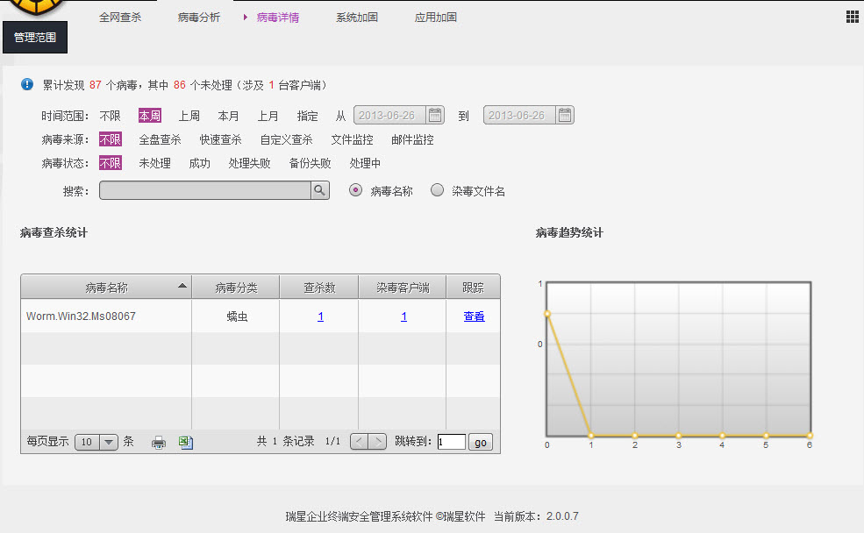Set time range to 上周
The height and width of the screenshot is (533, 864).
[x=189, y=116]
